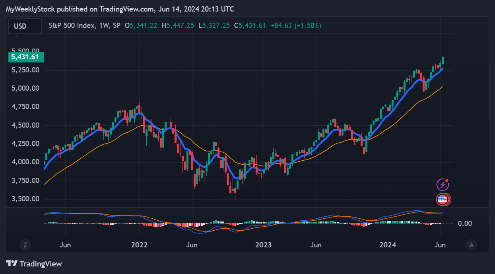495x274 pixels.
Task: Click the 4,750.00 price axis label
Action: coord(25,107)
